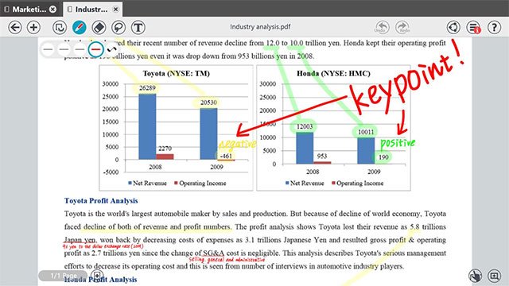Screen dimensions: 509x286
Task: Click the add page icon near page indicator
Action: point(97,276)
